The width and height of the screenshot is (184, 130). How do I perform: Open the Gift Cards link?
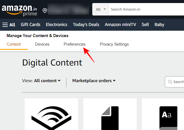[30, 25]
